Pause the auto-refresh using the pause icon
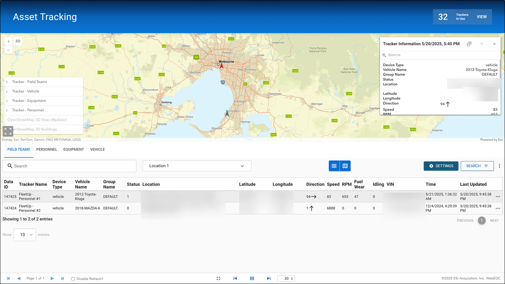Image resolution: width=505 pixels, height=284 pixels. pyautogui.click(x=252, y=278)
